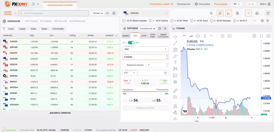The image size is (274, 132).
Task: Open the gear settings in market overview header
Action: (114, 13)
